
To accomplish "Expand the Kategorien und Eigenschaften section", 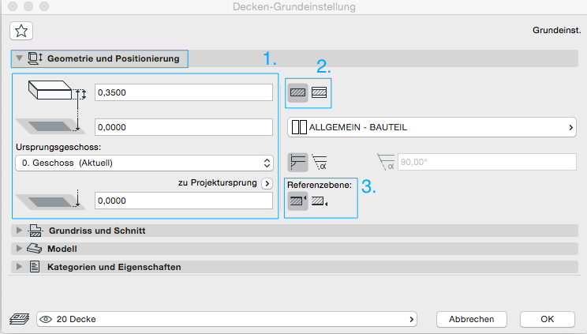I will pos(20,267).
